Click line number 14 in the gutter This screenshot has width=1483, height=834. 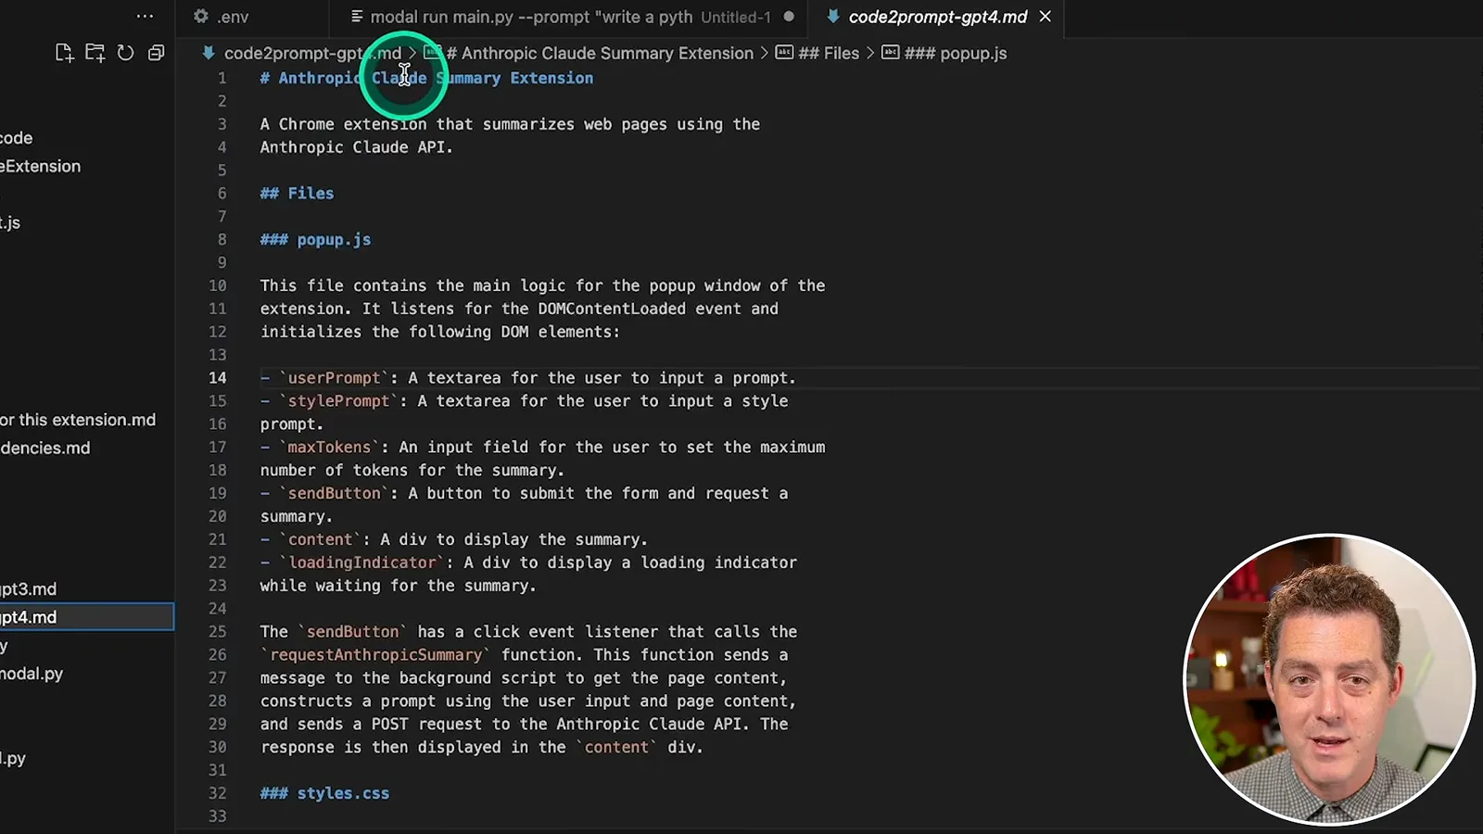[217, 378]
